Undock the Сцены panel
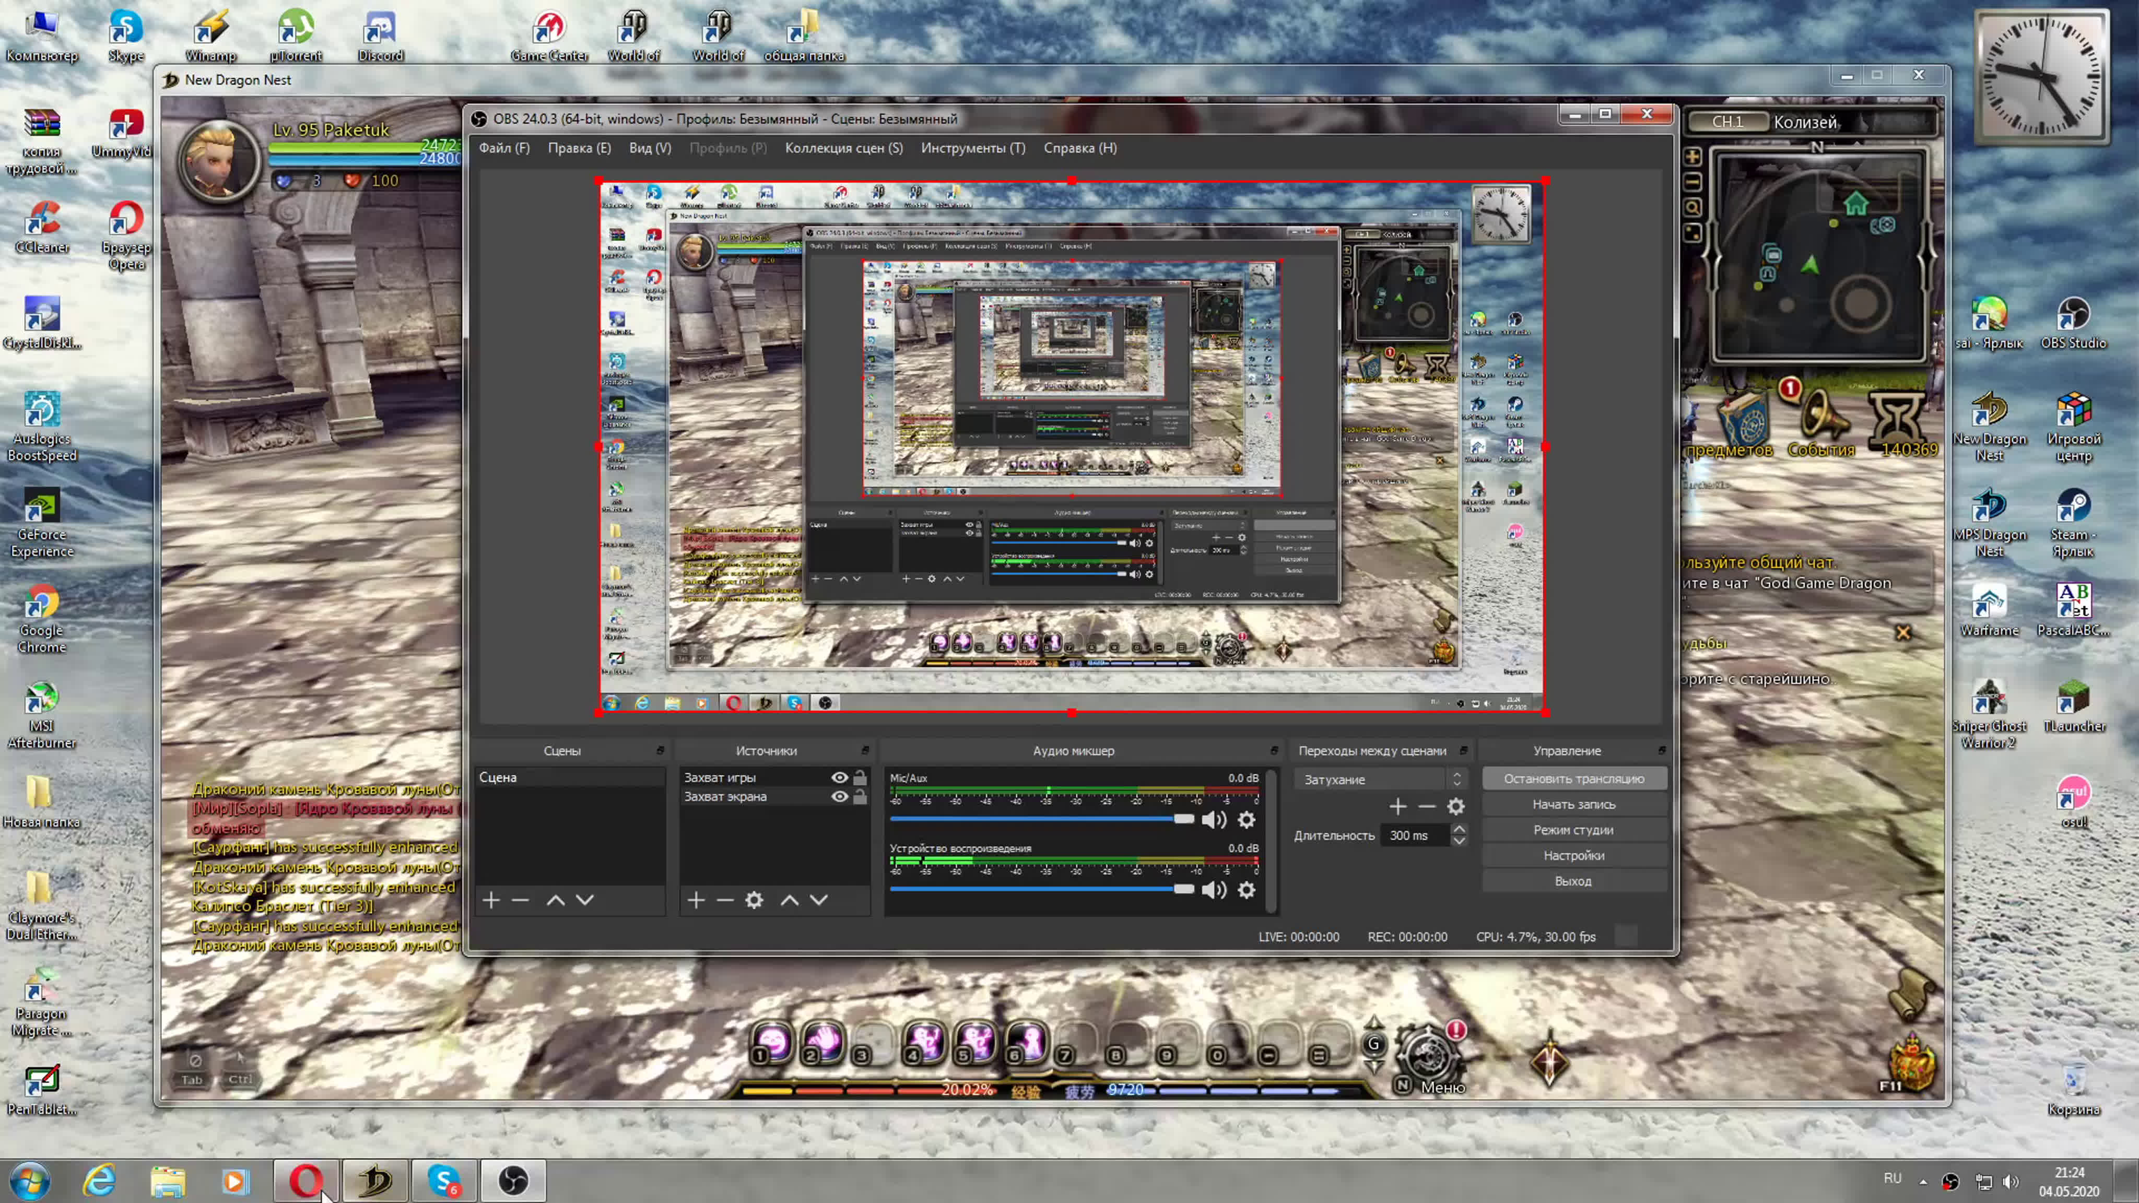2139x1203 pixels. 660,750
